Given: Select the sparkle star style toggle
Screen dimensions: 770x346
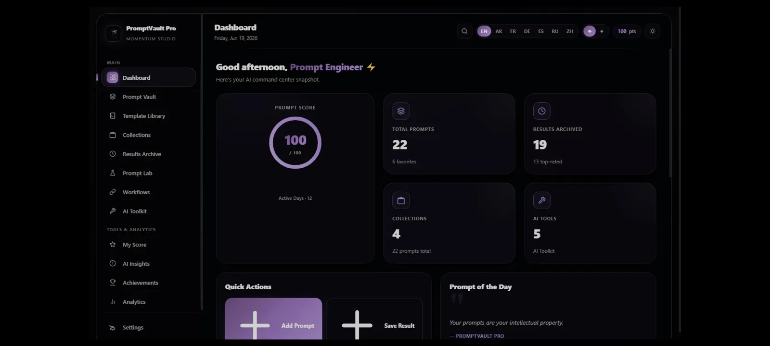Looking at the screenshot, I should pyautogui.click(x=602, y=31).
